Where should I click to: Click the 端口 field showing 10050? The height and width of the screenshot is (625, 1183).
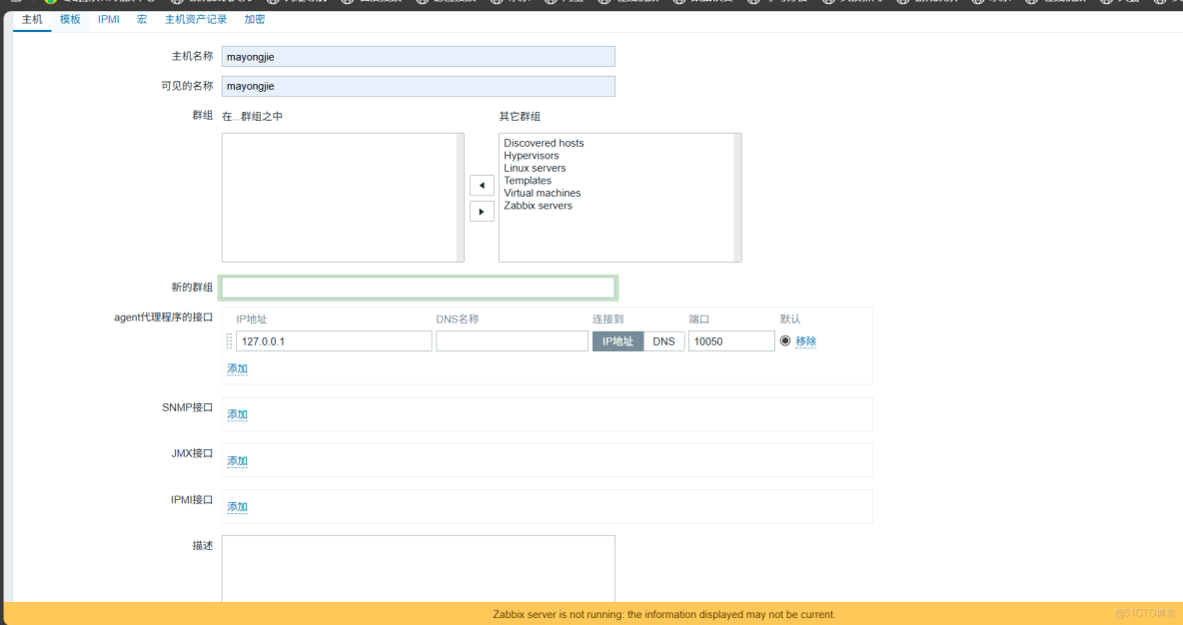coord(731,341)
